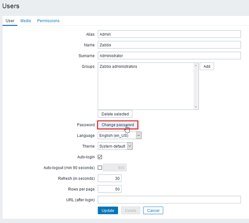Enable the Auto-logout checkbox
The image size is (249, 223).
[100, 168]
